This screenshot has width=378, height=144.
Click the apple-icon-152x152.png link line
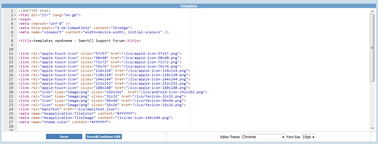pos(104,83)
